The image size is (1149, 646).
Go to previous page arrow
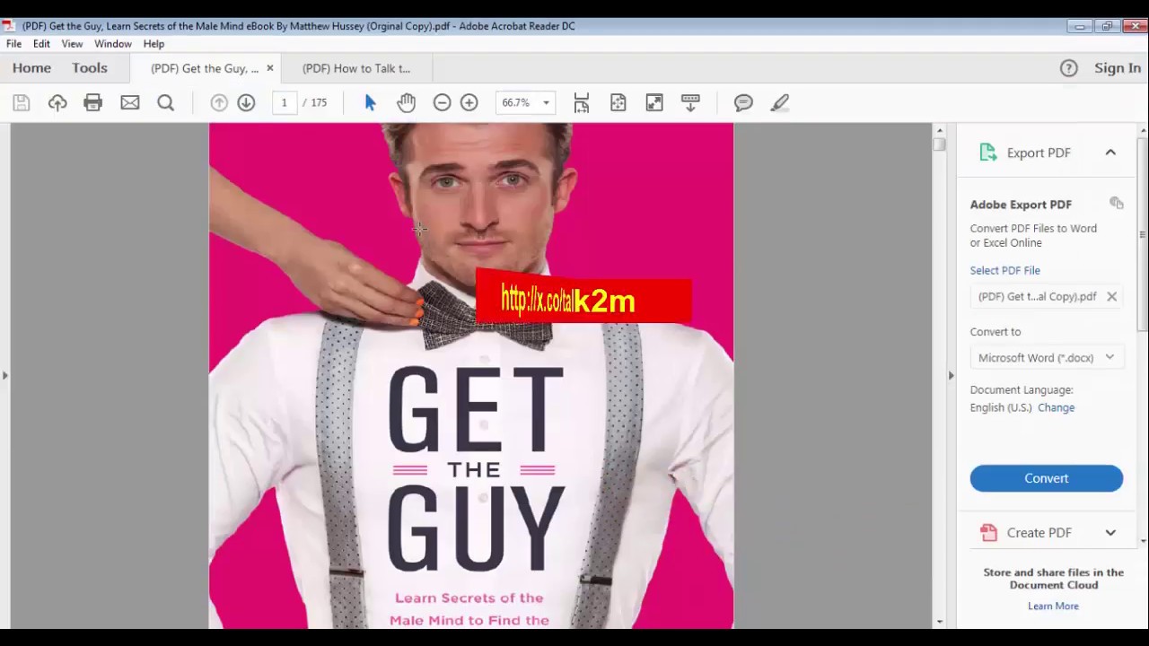click(x=219, y=103)
